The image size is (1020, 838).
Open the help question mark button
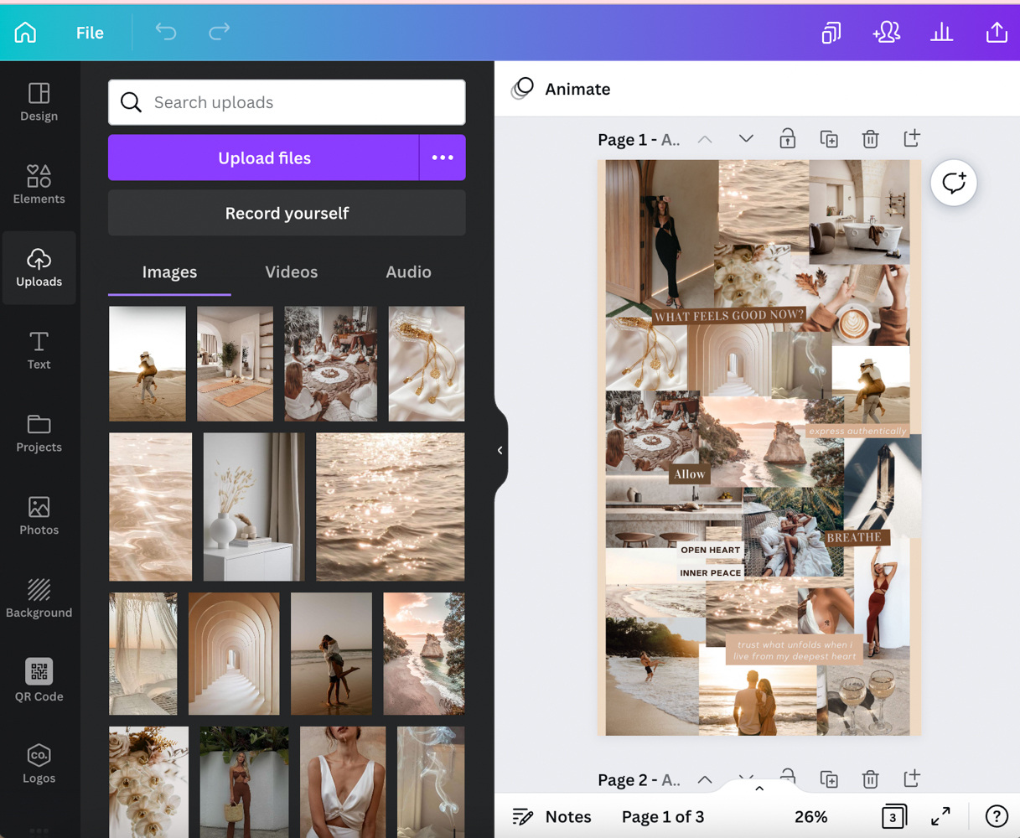click(997, 816)
